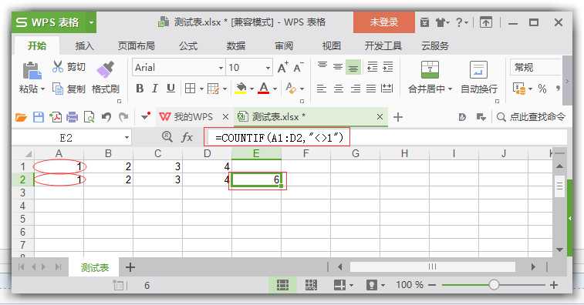Click the print icon
The height and width of the screenshot is (305, 584).
click(x=72, y=118)
